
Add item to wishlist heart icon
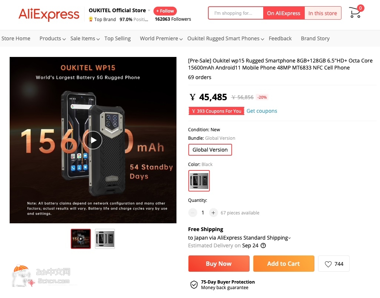point(328,264)
